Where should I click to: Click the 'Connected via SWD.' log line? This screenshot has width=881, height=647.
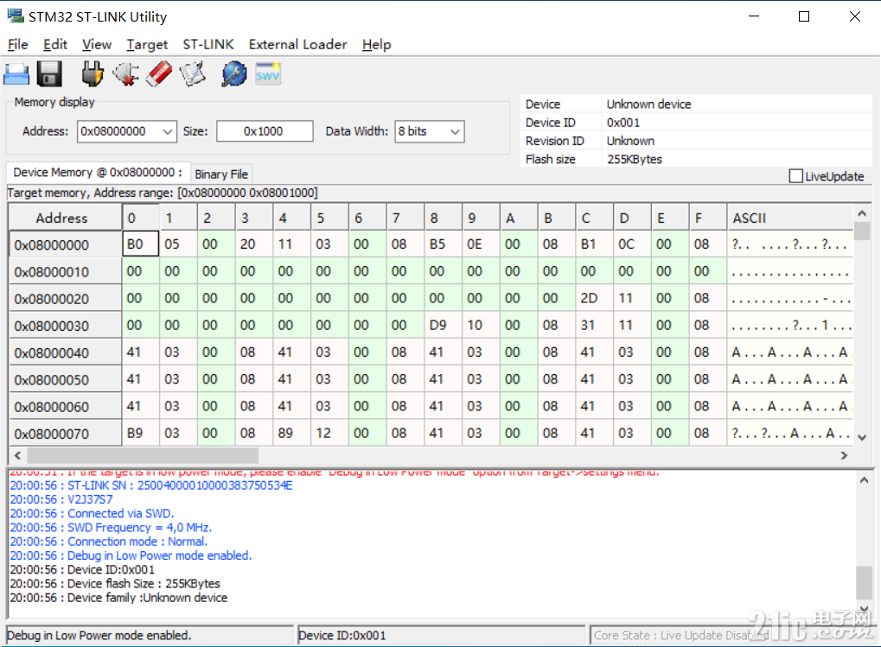pos(93,513)
